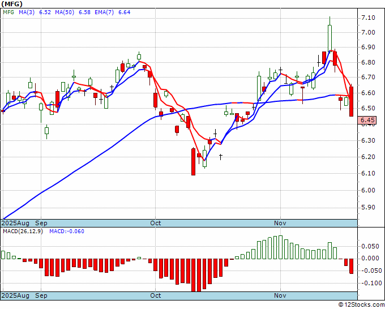Click Nov on the price chart time axis

[280, 223]
